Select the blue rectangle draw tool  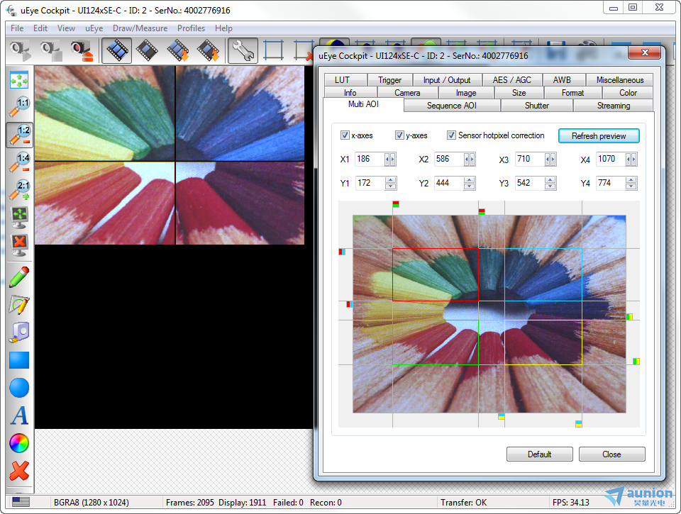(19, 360)
